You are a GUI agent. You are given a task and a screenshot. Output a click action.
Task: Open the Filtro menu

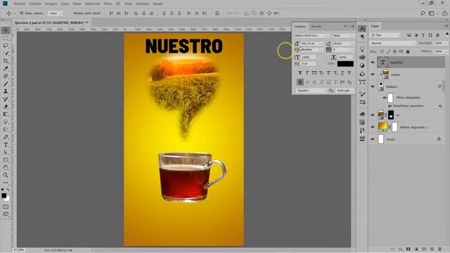click(108, 4)
